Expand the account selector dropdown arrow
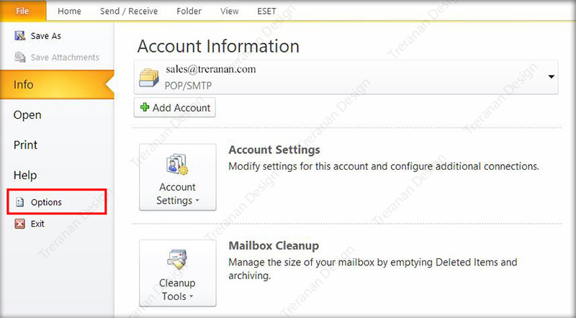Viewport: 576px width, 318px height. pos(551,77)
